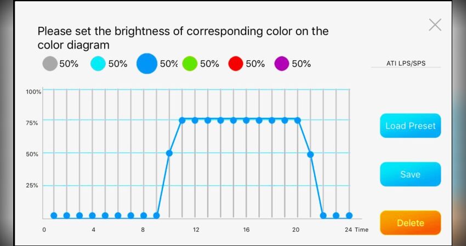Click the Load Preset button
The width and height of the screenshot is (466, 246).
tap(410, 126)
